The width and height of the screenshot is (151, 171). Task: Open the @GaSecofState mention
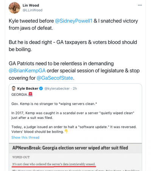point(55,78)
